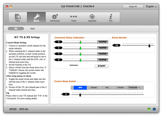Toggle NORM direction for channel E
The height and width of the screenshot is (118, 163).
103,48
